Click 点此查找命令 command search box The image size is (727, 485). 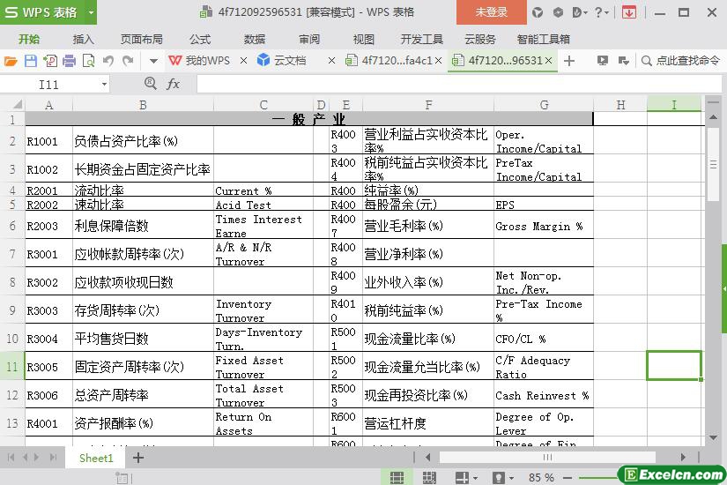(x=685, y=61)
